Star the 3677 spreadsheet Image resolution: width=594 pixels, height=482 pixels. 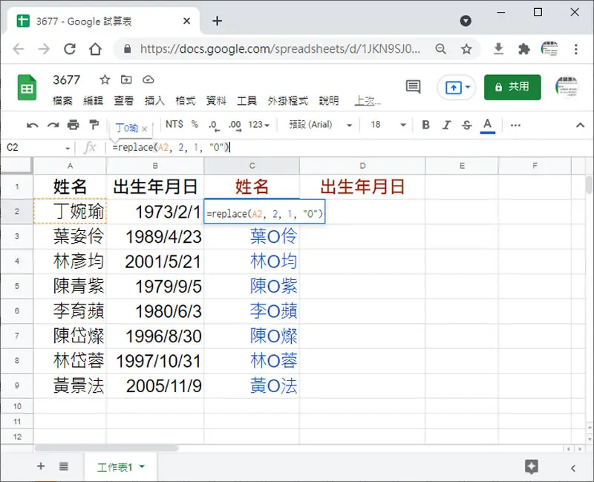(105, 79)
